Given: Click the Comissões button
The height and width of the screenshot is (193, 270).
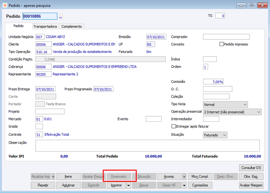Looking at the screenshot, I should (x=200, y=185).
